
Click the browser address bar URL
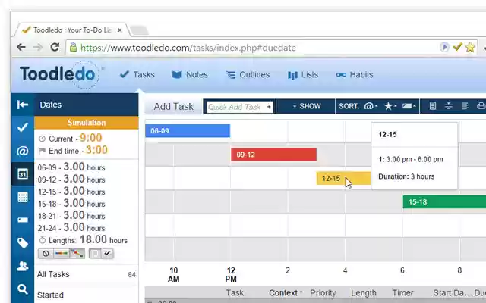click(x=188, y=48)
